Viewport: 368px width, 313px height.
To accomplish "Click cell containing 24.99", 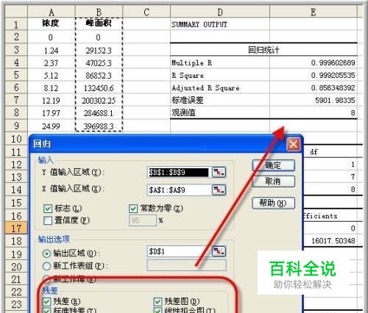I will pyautogui.click(x=52, y=126).
